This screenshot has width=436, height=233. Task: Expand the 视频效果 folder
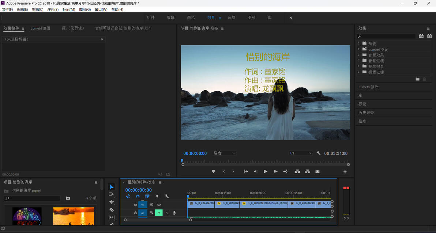click(x=359, y=66)
